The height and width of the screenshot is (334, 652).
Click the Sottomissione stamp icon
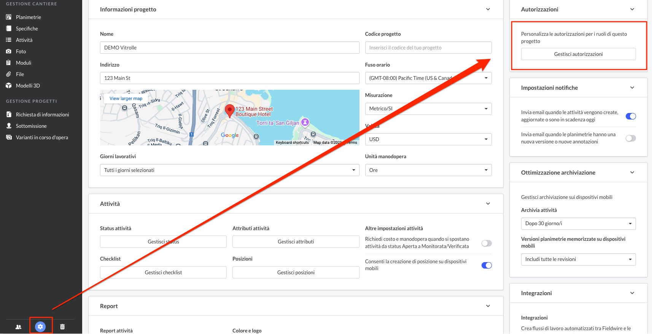[x=9, y=126]
